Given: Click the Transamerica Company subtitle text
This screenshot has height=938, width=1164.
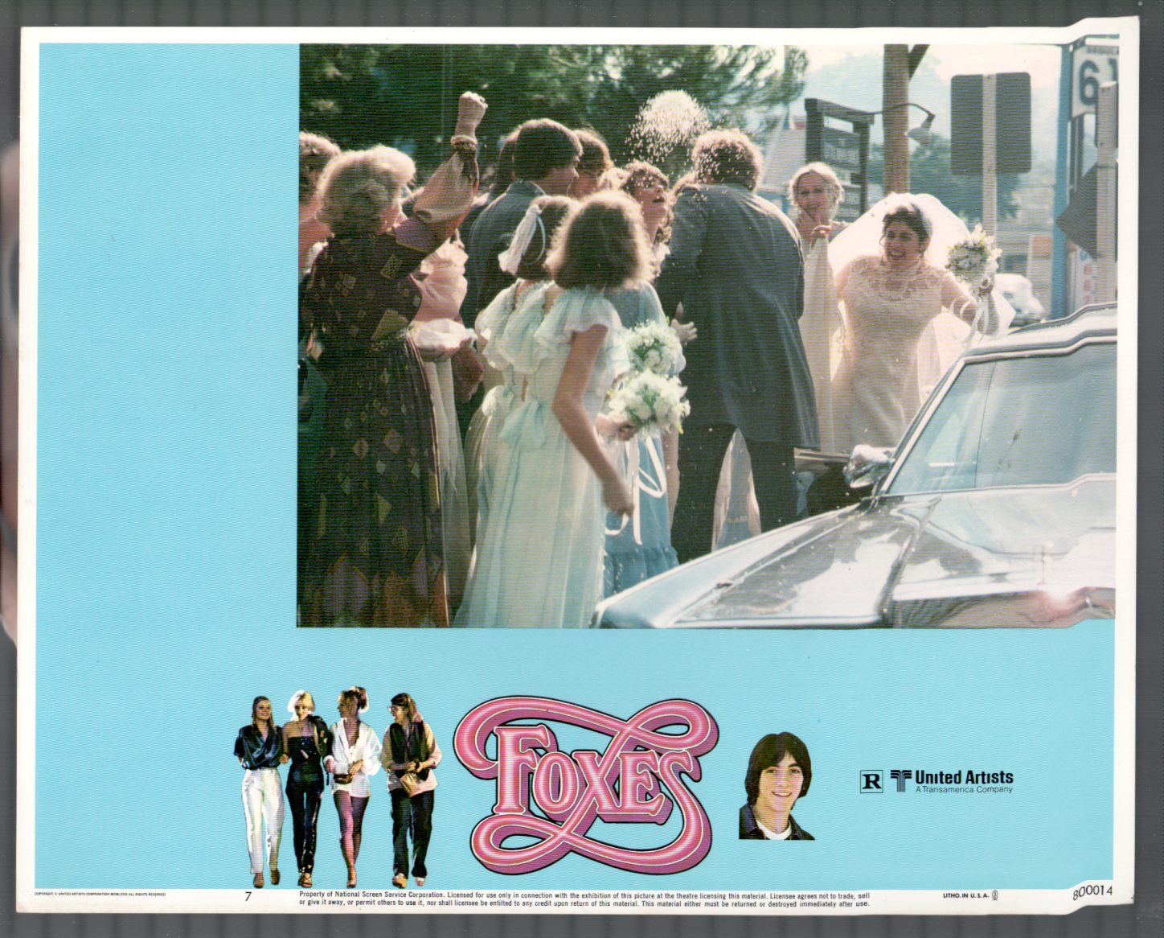Looking at the screenshot, I should click(x=964, y=790).
